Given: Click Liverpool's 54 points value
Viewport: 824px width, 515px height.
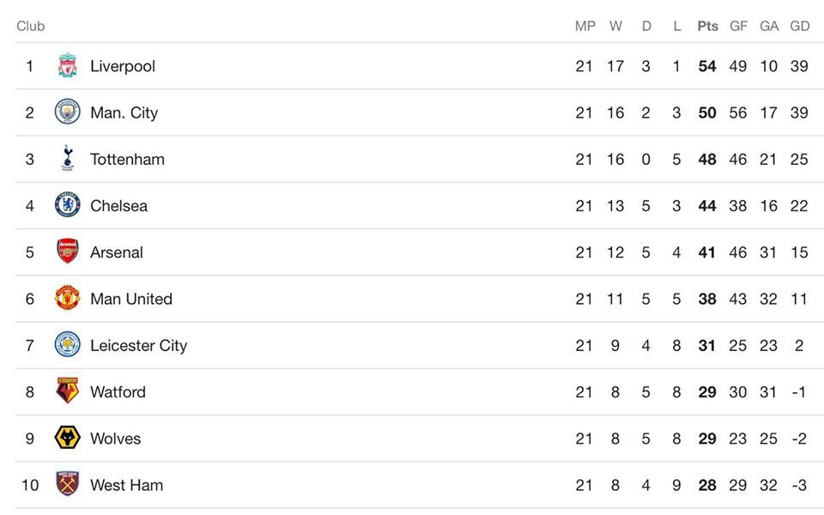Looking at the screenshot, I should point(706,66).
